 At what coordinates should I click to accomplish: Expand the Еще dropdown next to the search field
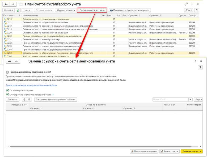coord(198,99)
